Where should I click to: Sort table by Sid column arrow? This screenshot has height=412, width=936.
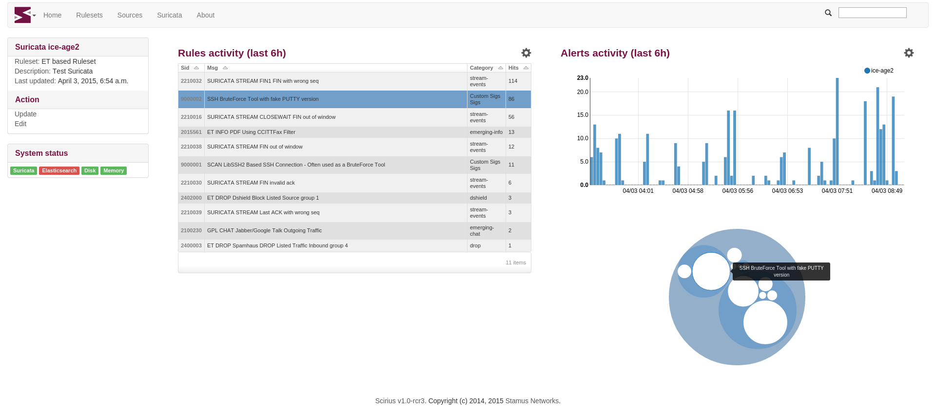click(196, 68)
